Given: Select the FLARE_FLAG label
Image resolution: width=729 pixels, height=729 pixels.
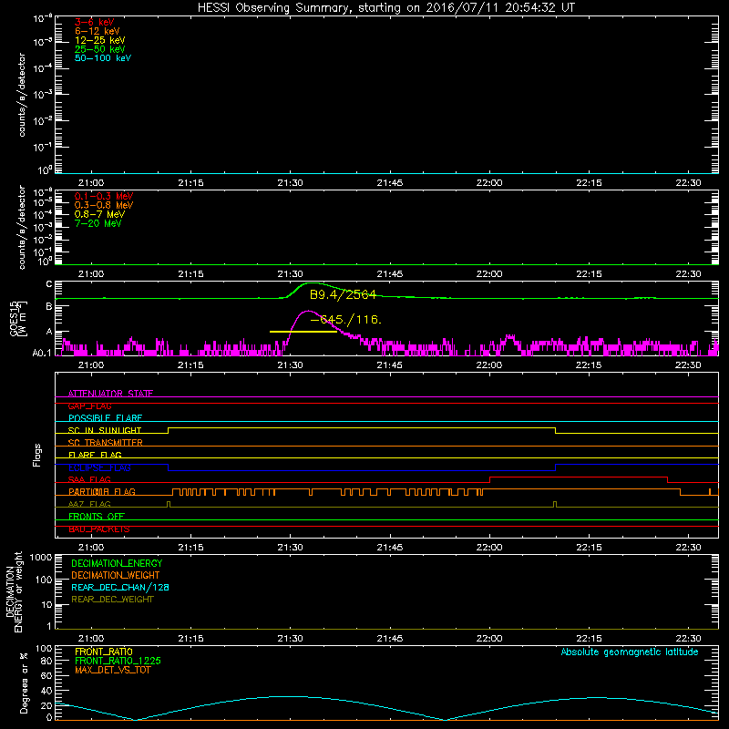Looking at the screenshot, I should pyautogui.click(x=95, y=455).
